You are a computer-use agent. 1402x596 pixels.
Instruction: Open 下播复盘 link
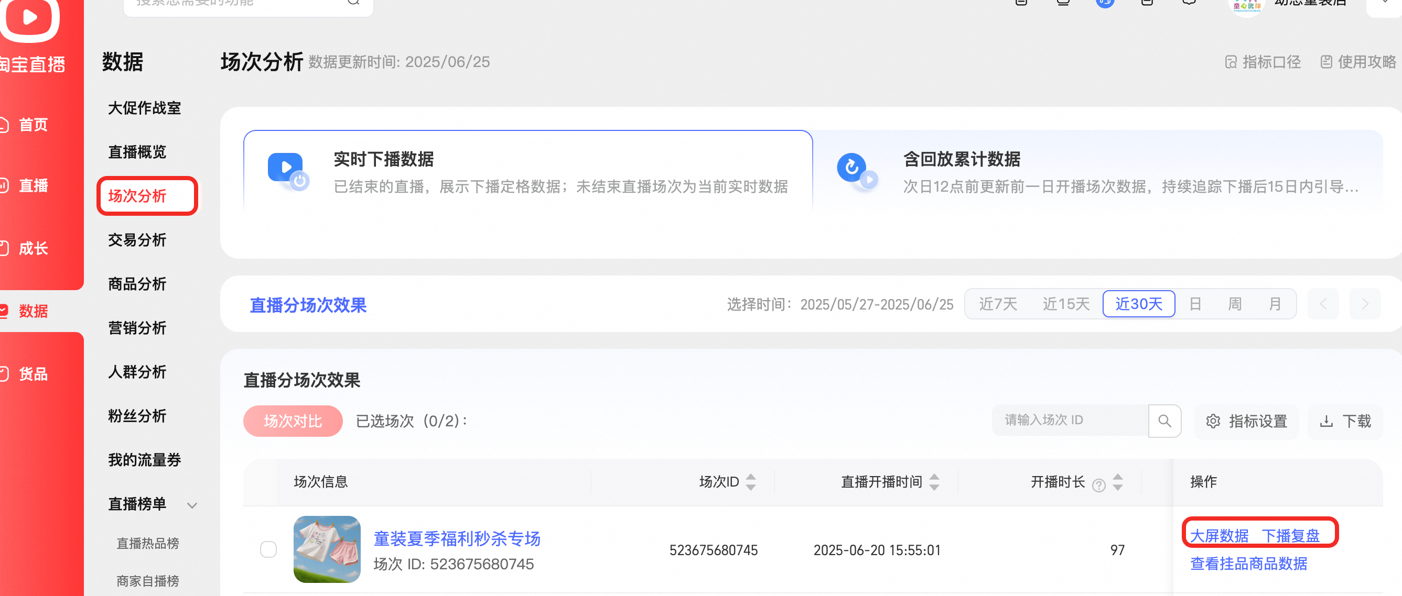pyautogui.click(x=1290, y=536)
